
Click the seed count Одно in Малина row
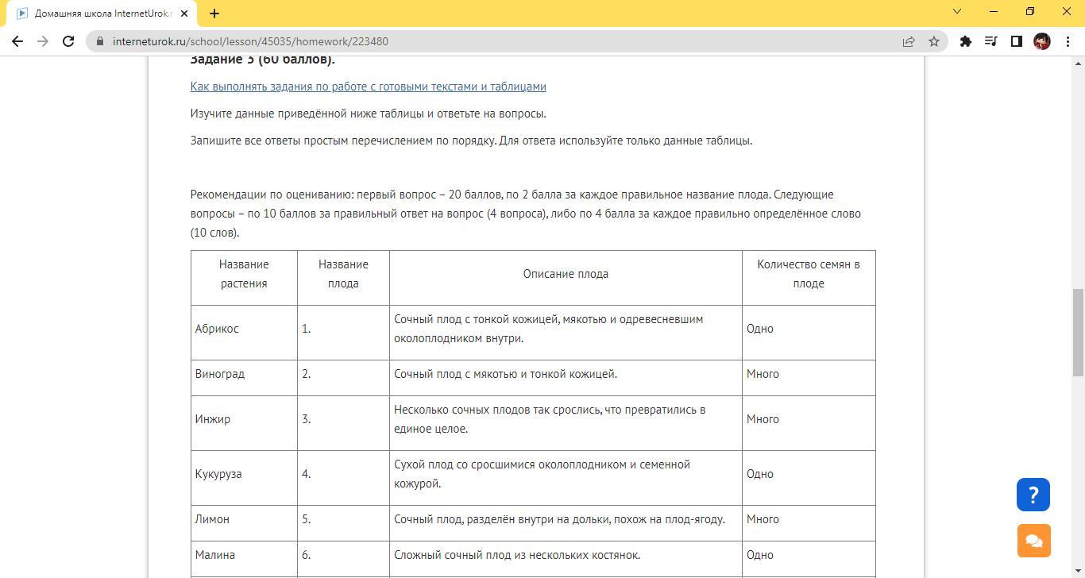[x=760, y=555]
